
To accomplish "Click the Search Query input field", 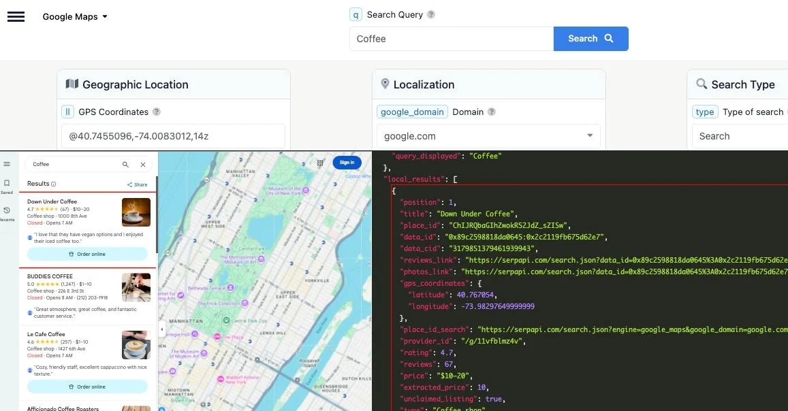I will (452, 39).
